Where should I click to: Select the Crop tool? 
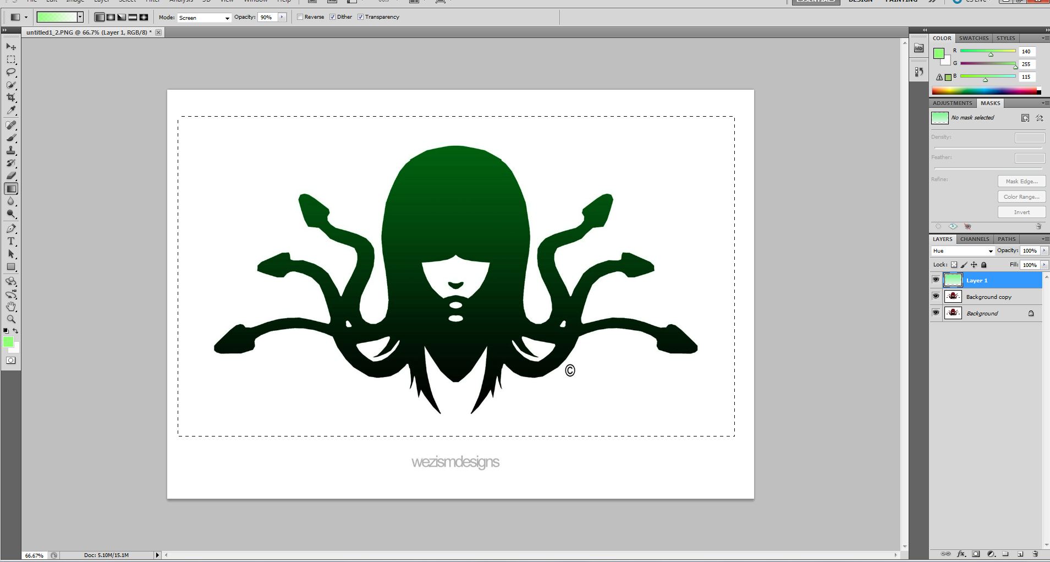click(x=11, y=97)
